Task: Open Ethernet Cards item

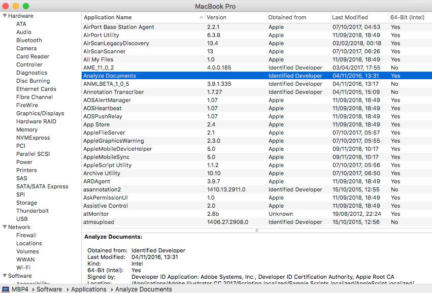Action: tap(36, 89)
